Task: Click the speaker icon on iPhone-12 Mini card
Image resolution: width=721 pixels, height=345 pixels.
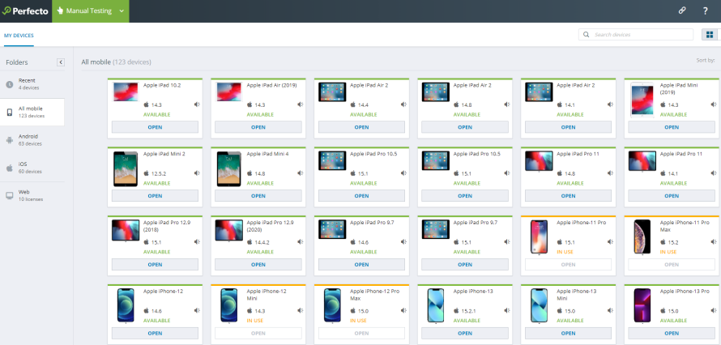Action: [301, 310]
